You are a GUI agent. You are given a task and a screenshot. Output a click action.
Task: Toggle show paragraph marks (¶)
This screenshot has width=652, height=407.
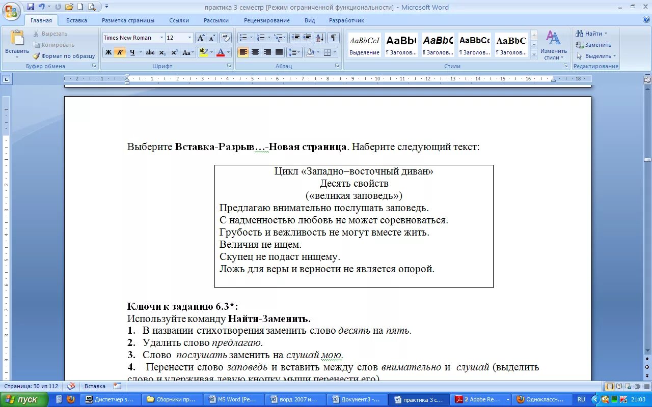click(334, 38)
